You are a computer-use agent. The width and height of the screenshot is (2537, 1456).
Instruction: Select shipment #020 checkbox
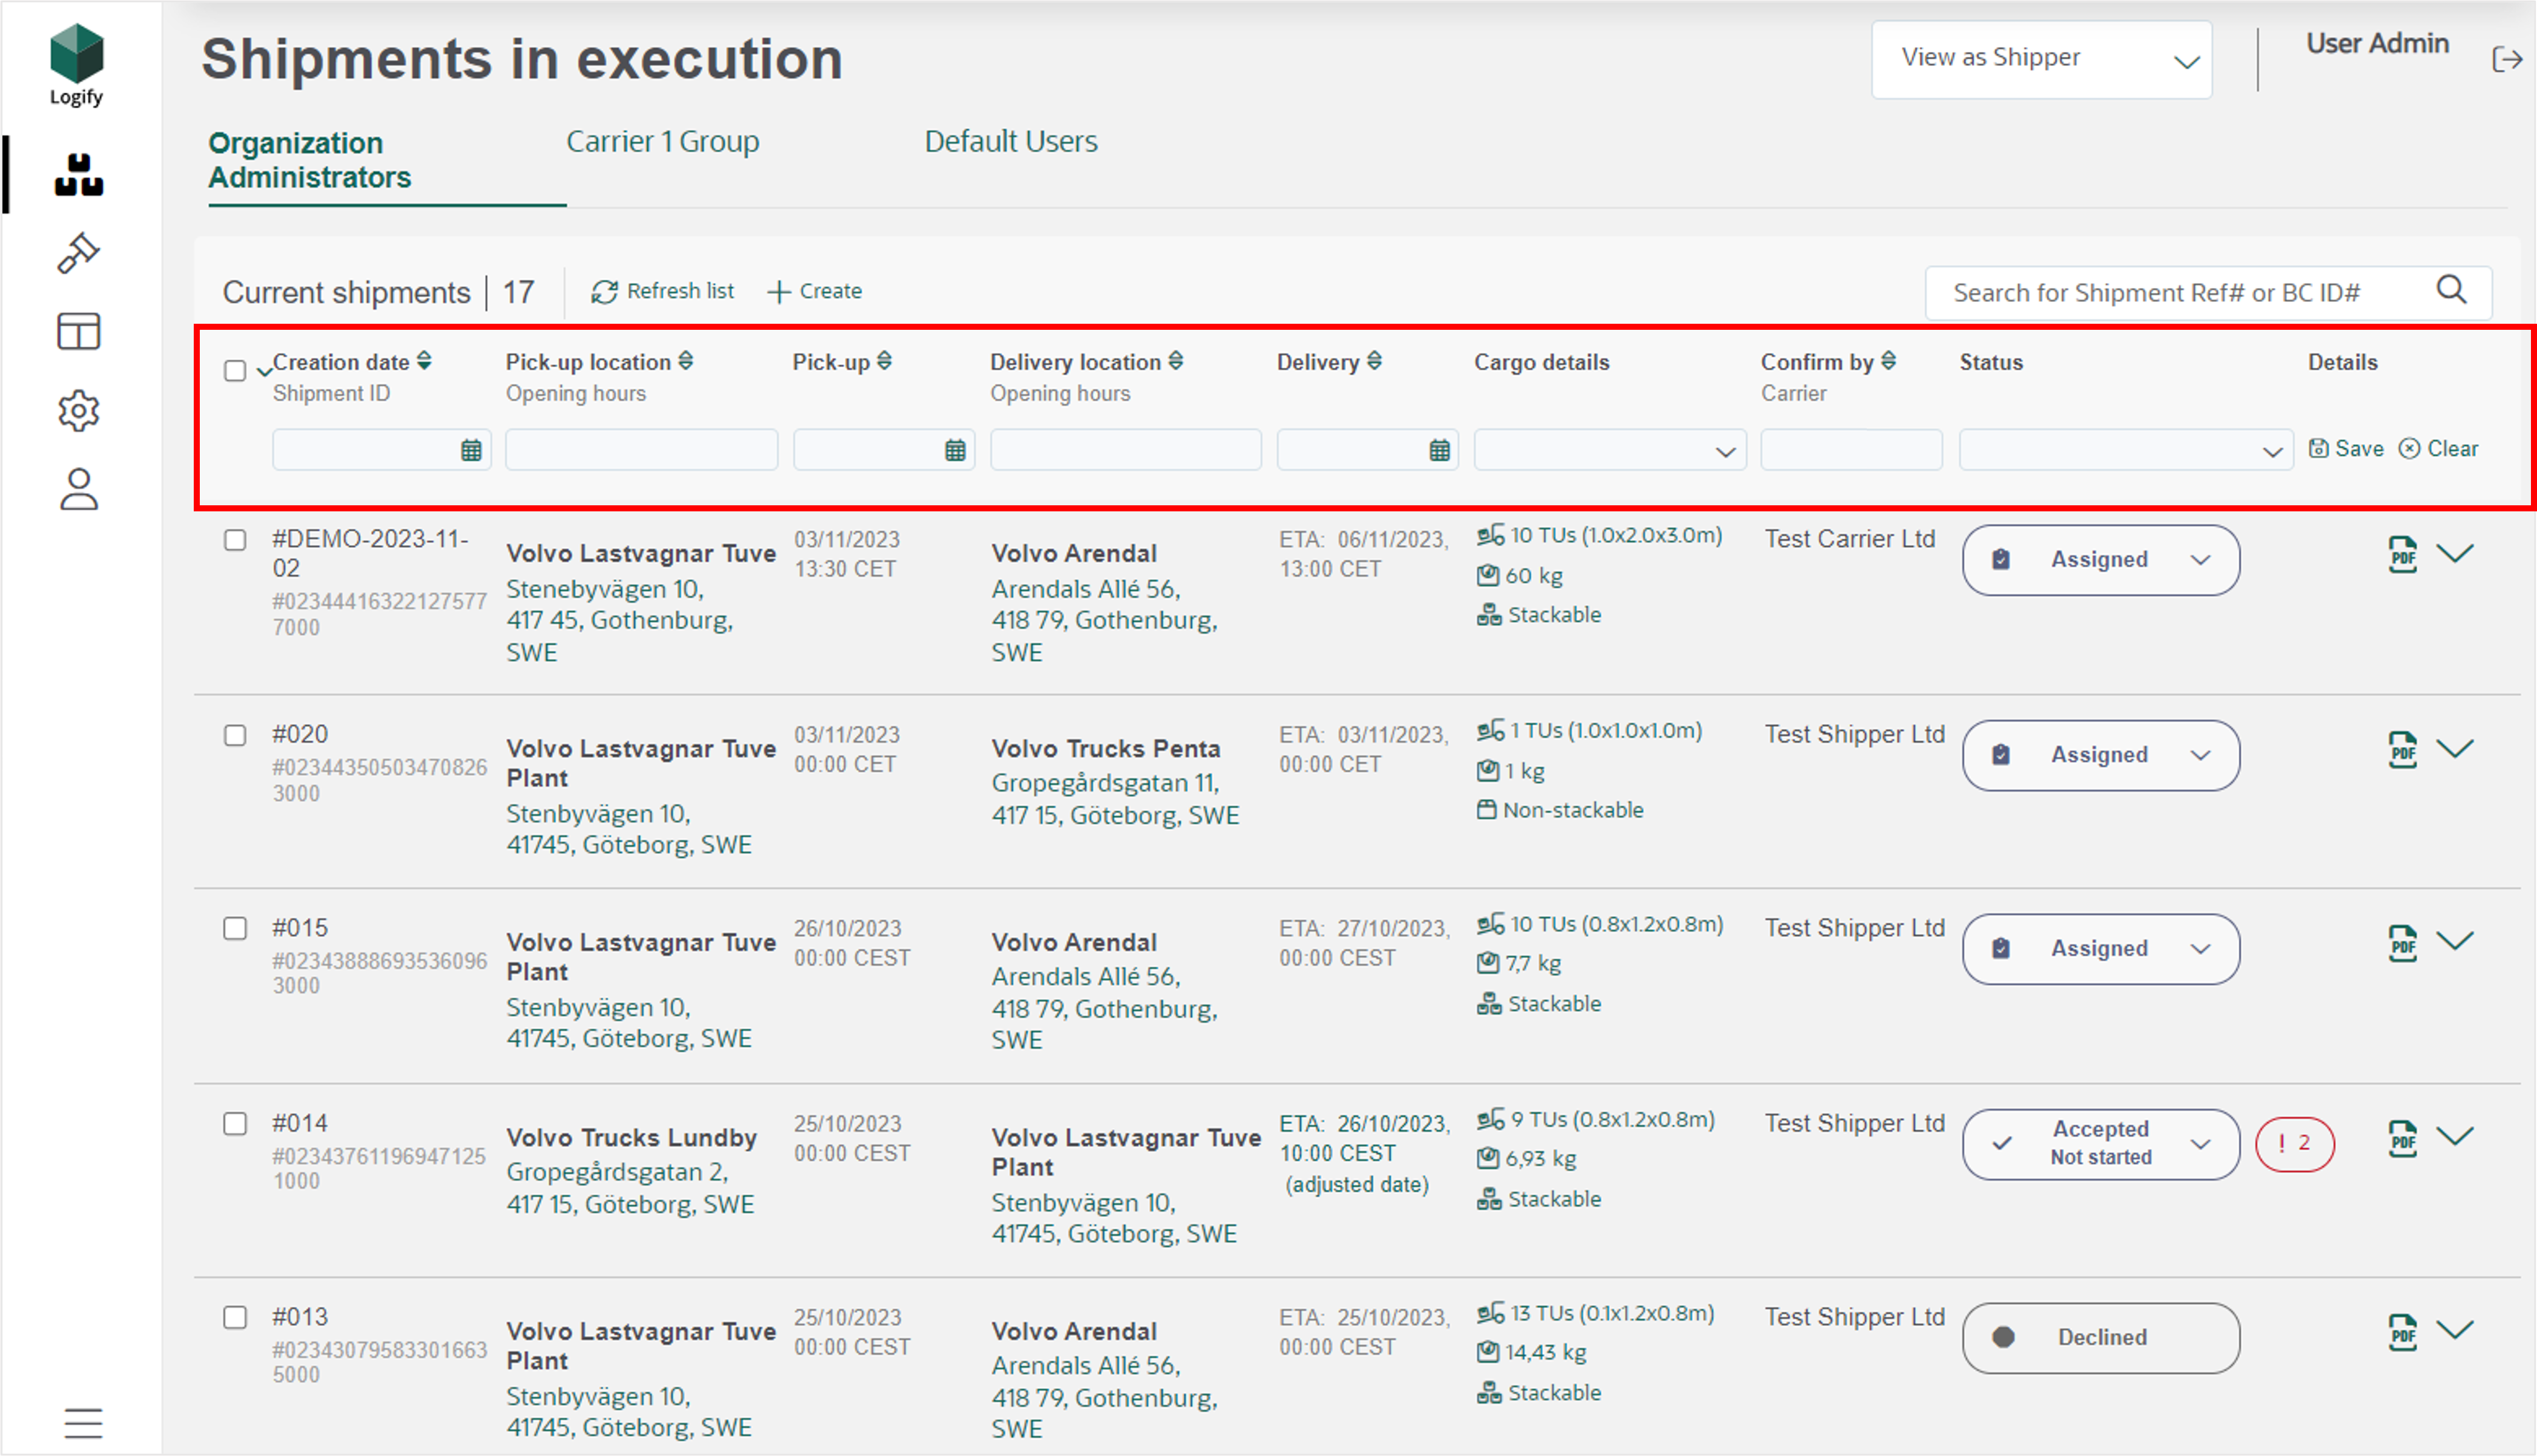click(235, 735)
